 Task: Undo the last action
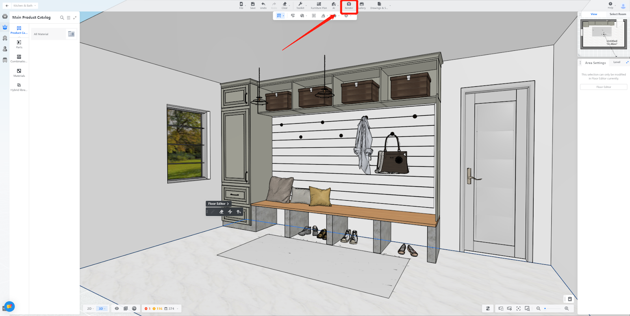(x=263, y=6)
